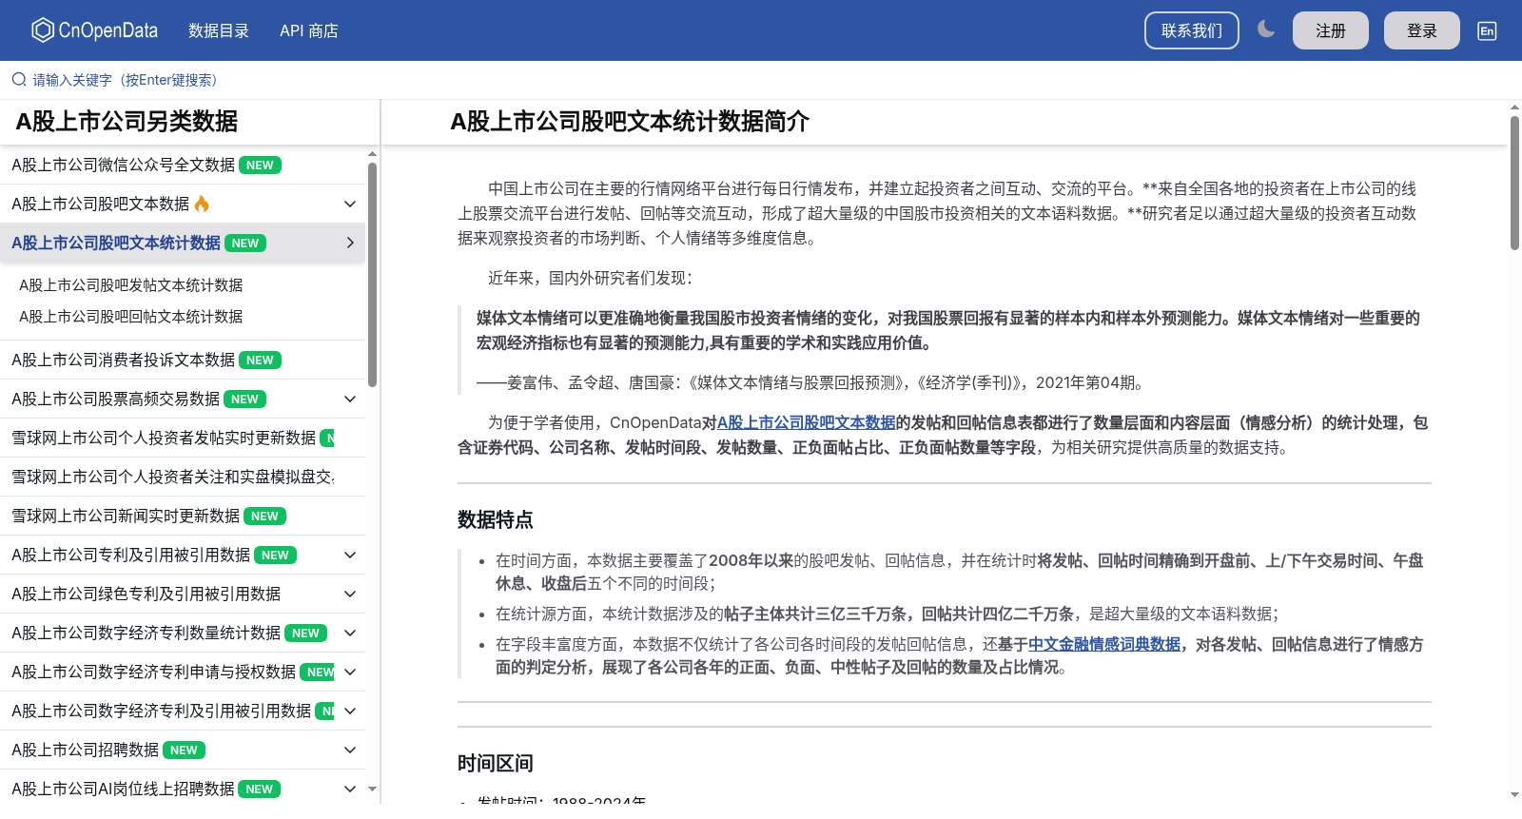This screenshot has height=819, width=1522.
Task: Follow the A股上市公司股吧文本数据 hyperlink
Action: 807,422
